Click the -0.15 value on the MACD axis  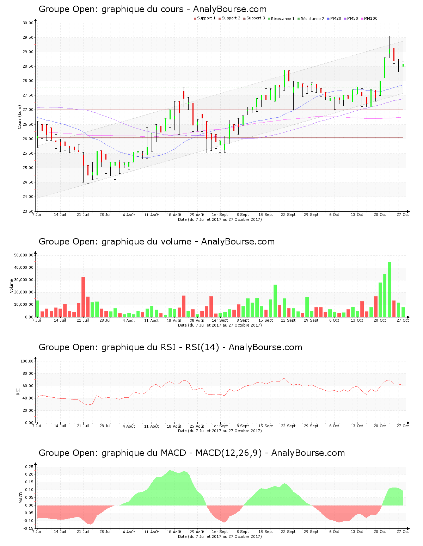click(29, 528)
